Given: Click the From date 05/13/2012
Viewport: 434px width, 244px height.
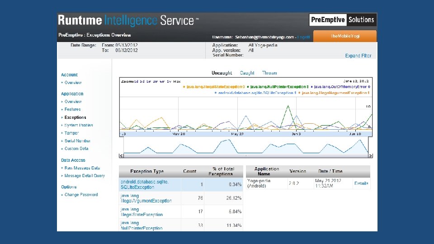Looking at the screenshot, I should 127,45.
